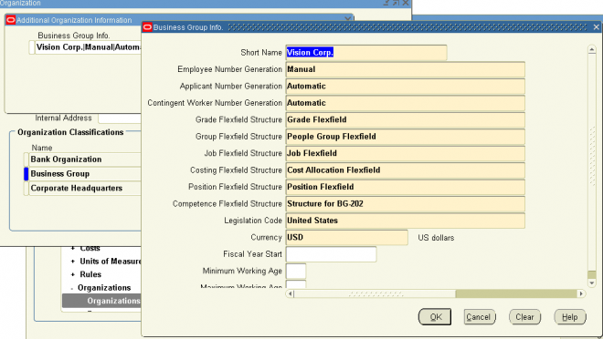
Task: Expand the Units of Measure tree node
Action: pyautogui.click(x=73, y=262)
